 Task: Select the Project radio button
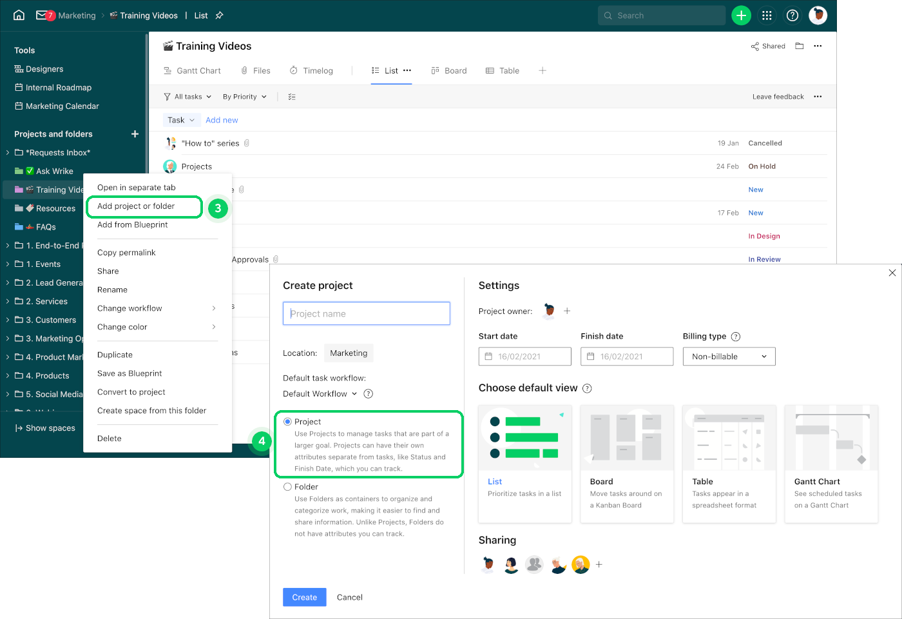pyautogui.click(x=287, y=421)
